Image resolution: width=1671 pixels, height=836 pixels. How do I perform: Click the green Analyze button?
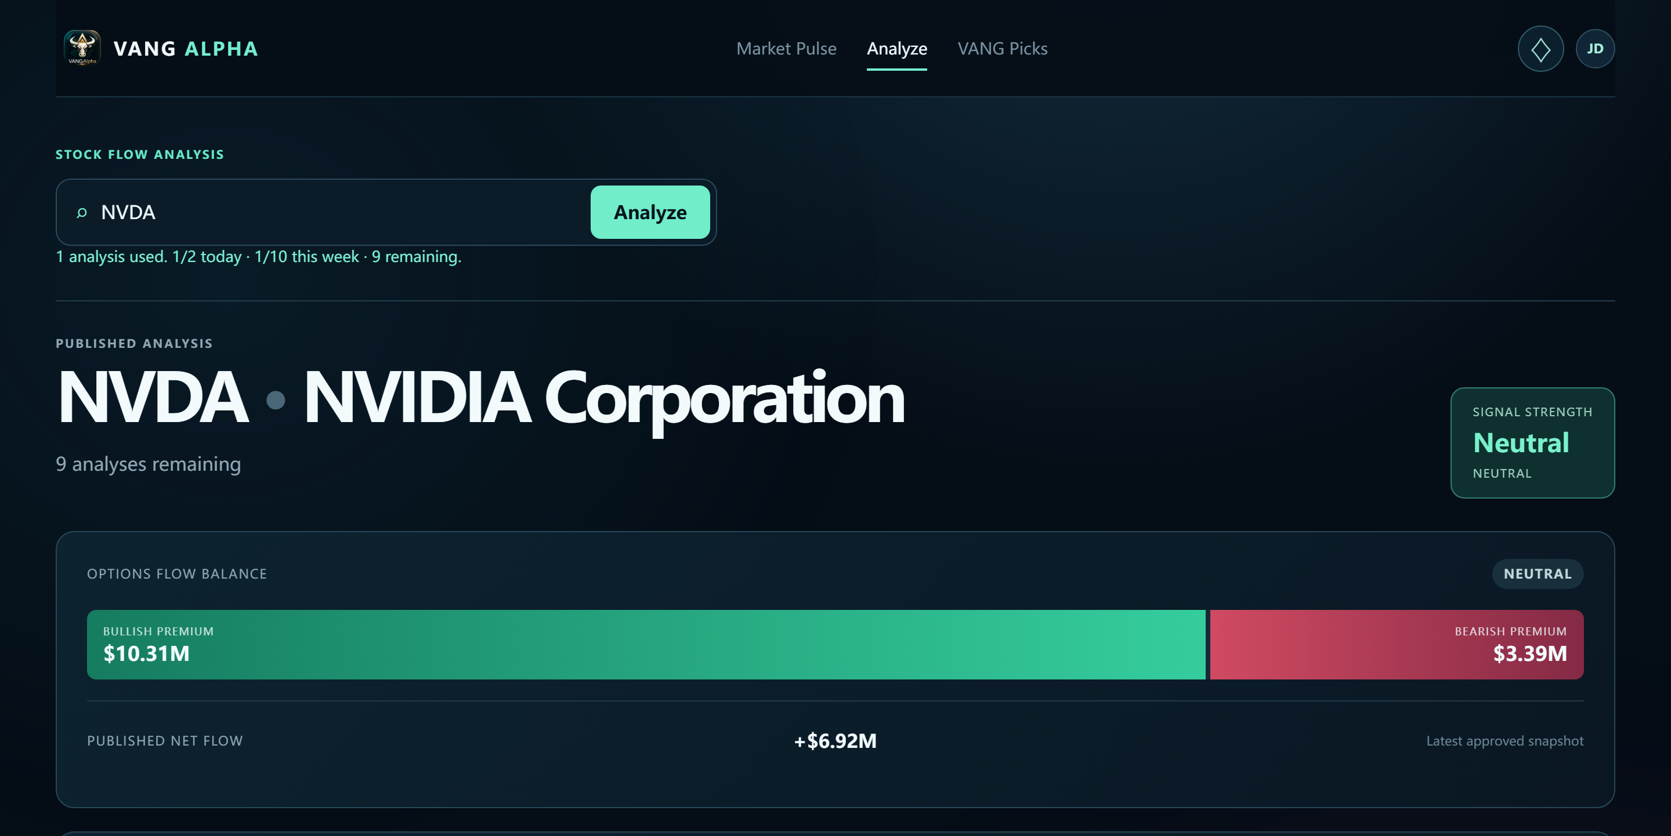[650, 213]
